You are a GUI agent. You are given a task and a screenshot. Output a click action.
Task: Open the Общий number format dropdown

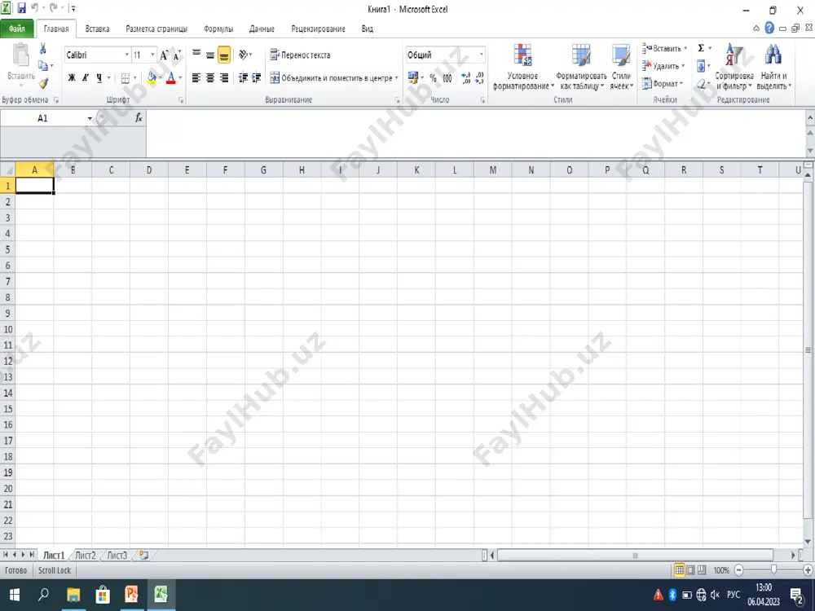(x=481, y=55)
